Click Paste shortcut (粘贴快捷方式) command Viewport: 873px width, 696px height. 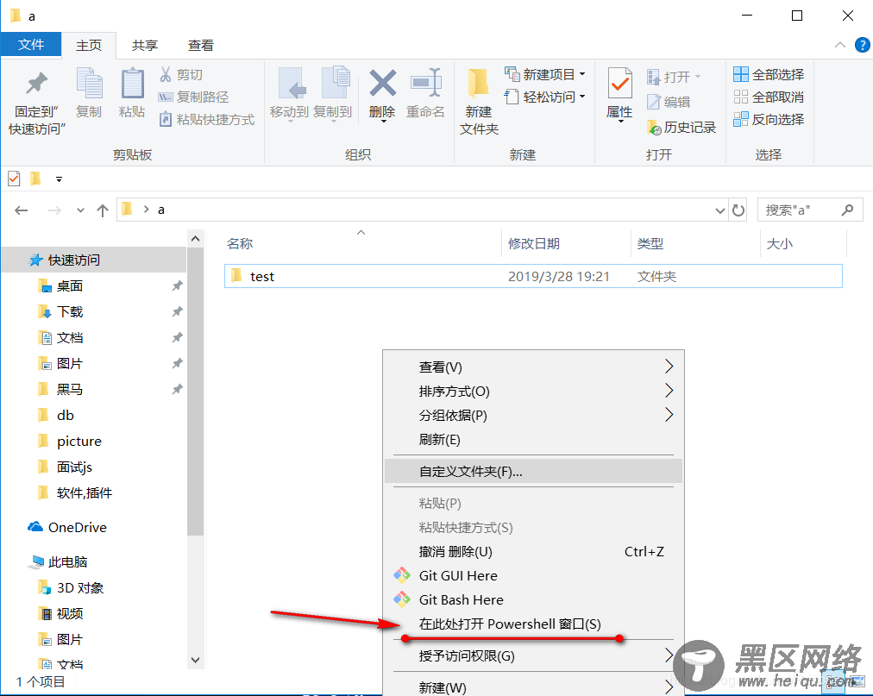pos(206,119)
